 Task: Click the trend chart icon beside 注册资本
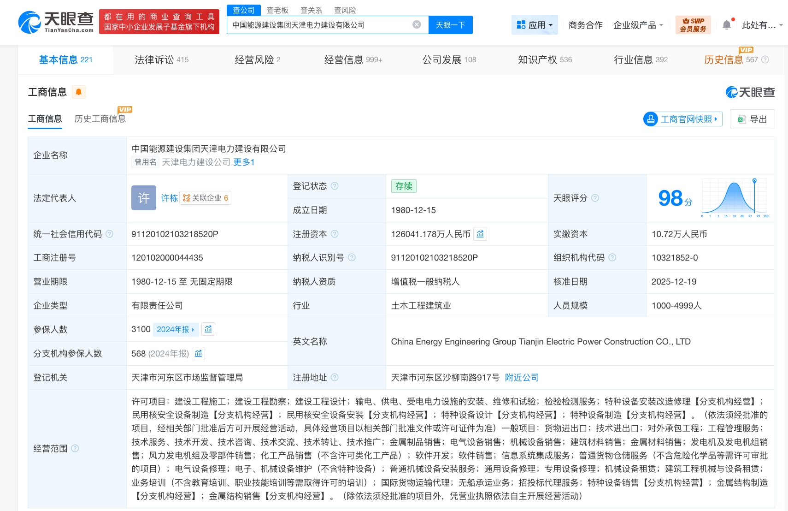point(480,234)
